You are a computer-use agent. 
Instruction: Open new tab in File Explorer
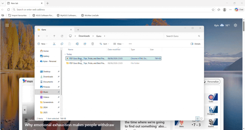click(78, 30)
